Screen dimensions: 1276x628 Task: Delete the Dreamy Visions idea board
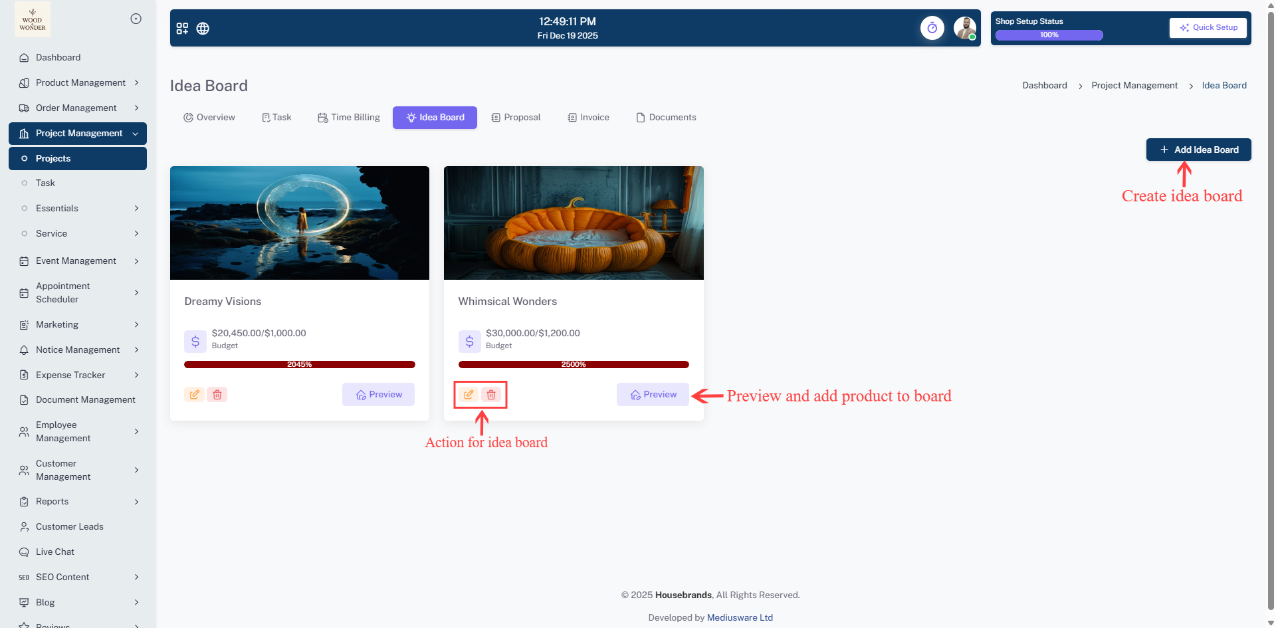pos(217,395)
